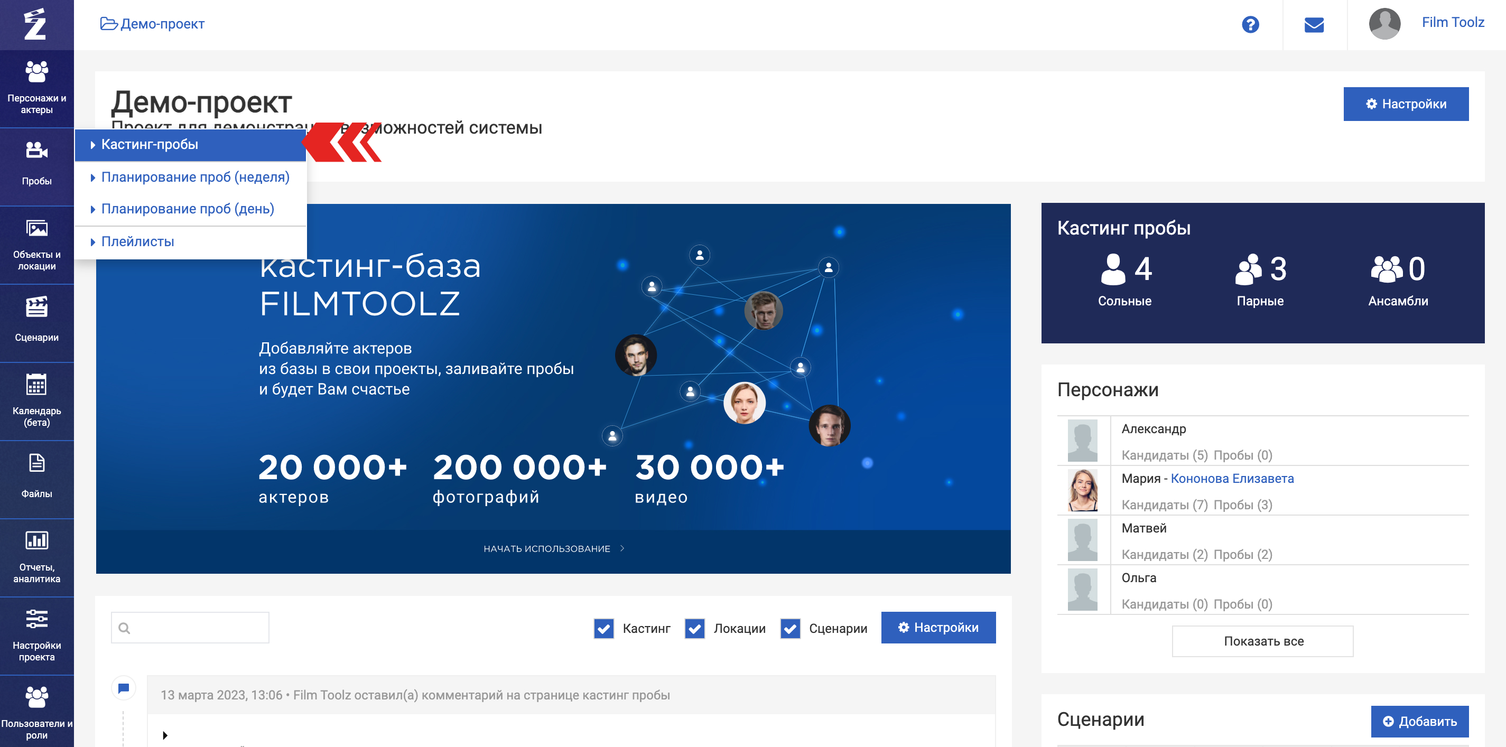Click the Ансамбли count label
The image size is (1506, 747).
point(1397,301)
